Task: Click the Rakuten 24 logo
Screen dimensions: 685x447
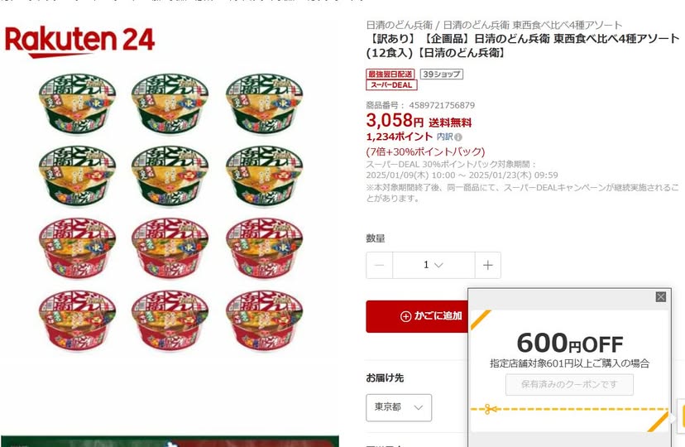Action: point(79,41)
